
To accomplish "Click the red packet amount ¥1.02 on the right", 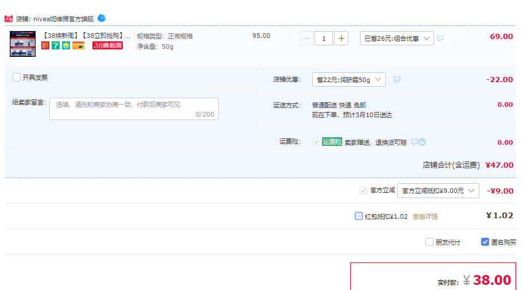I will click(x=499, y=215).
